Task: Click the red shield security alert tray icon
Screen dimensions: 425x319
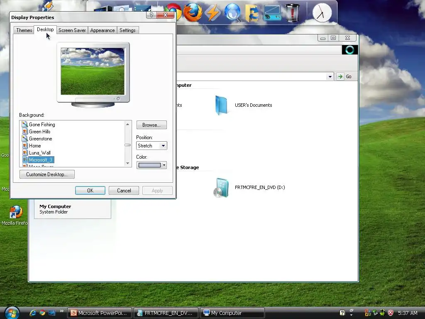Action: [390, 313]
